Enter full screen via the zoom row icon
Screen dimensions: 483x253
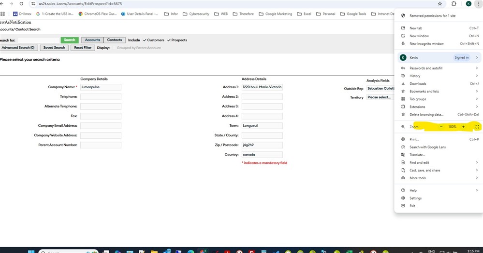point(477,127)
